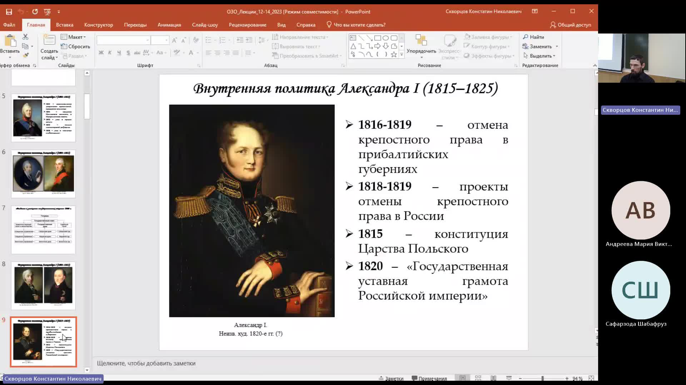Justify text in paragraph group
This screenshot has width=686, height=385.
[x=235, y=53]
